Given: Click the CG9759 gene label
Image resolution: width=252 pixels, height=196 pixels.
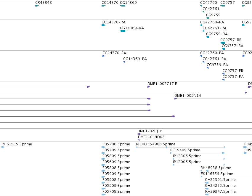Looking at the screenshot, I should click(213, 15).
